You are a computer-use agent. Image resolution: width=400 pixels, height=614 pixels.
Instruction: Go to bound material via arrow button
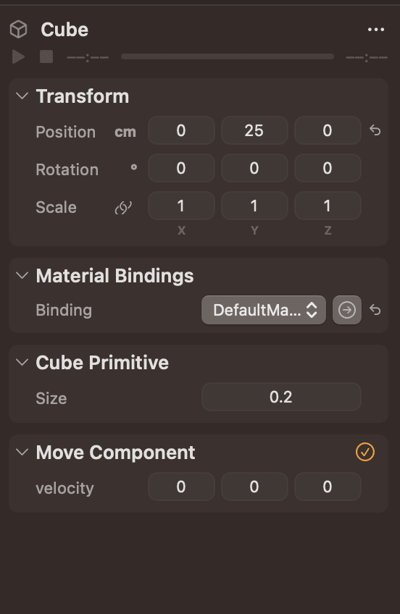pos(346,310)
